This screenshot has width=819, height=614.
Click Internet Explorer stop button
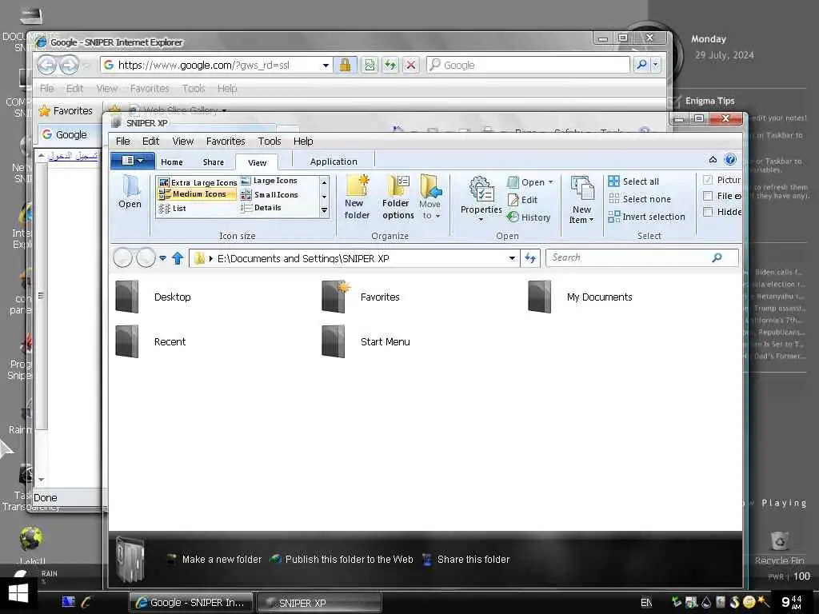[411, 65]
